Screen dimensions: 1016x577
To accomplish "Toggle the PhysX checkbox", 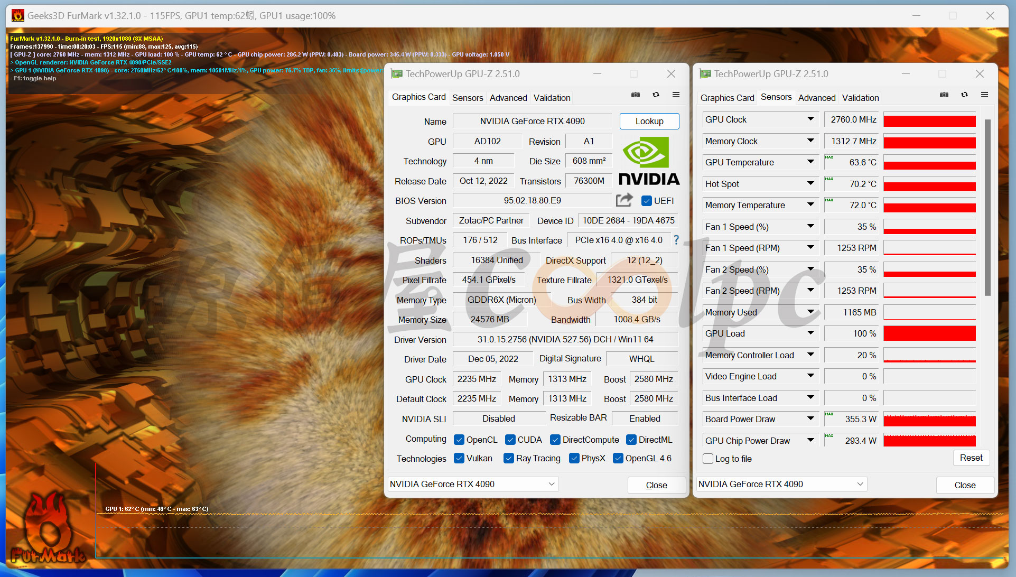I will pos(574,458).
